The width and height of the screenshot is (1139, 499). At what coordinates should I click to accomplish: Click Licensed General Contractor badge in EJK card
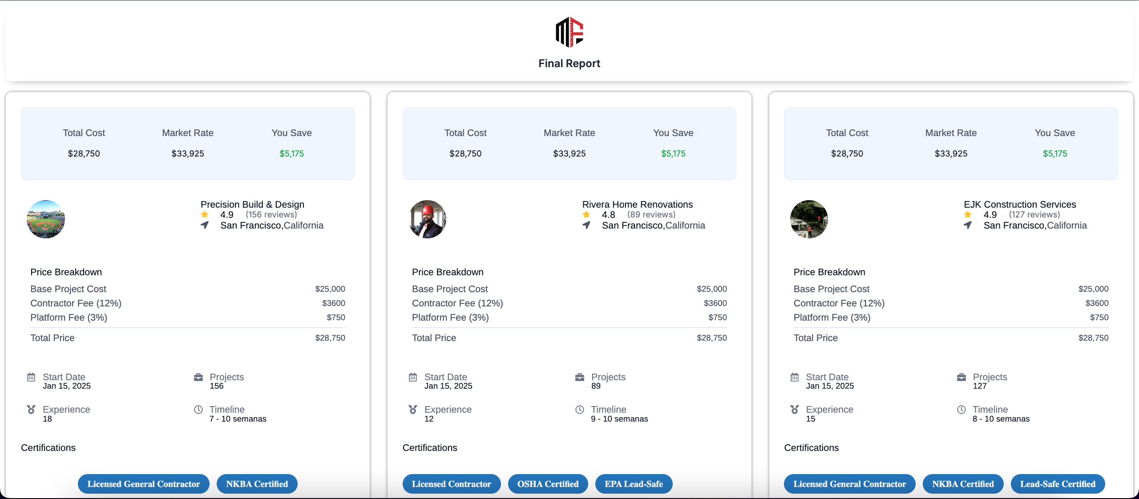(x=850, y=484)
